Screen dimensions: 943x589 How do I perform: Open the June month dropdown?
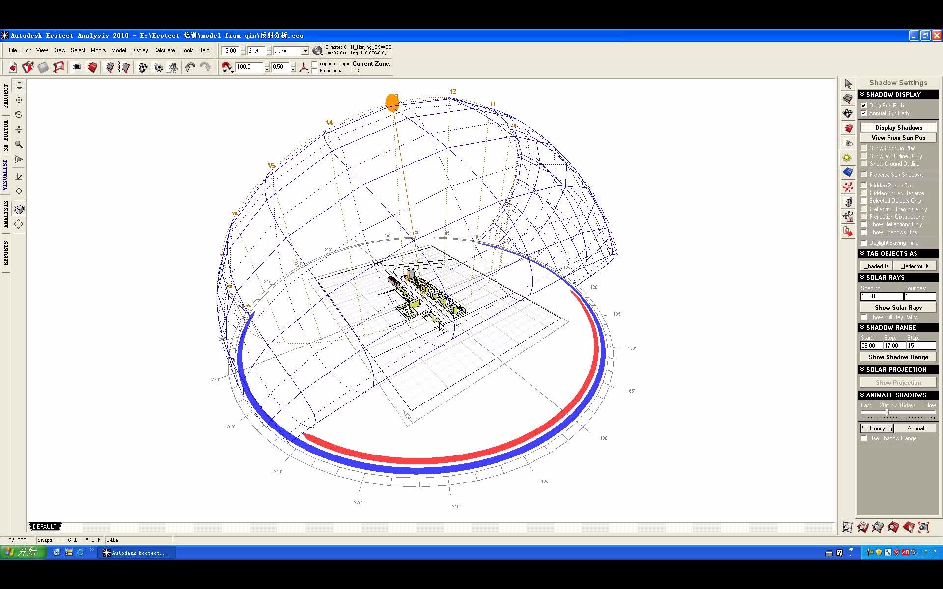pyautogui.click(x=305, y=51)
